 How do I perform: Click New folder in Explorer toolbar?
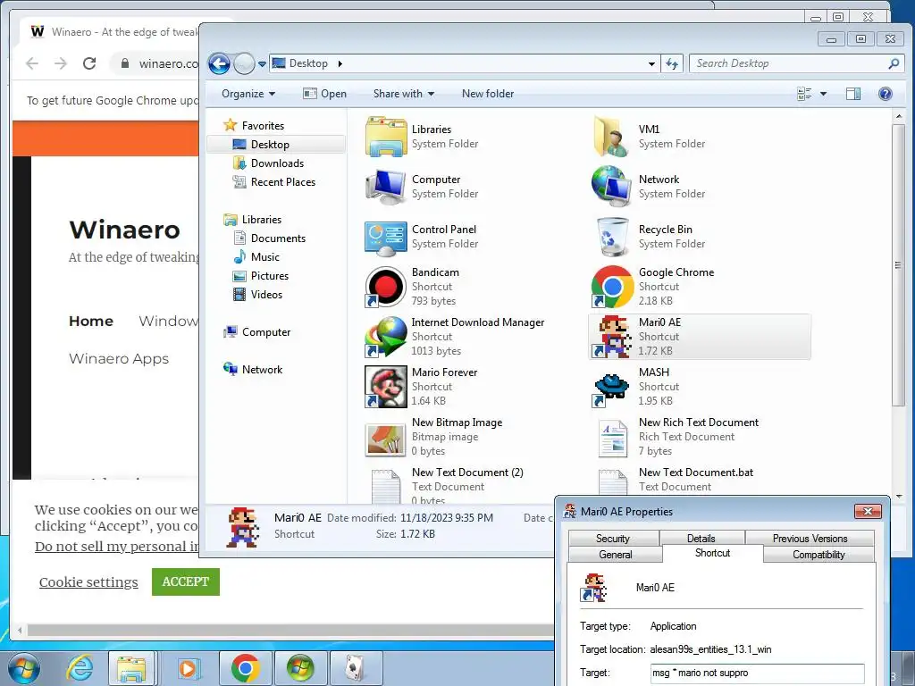[488, 94]
